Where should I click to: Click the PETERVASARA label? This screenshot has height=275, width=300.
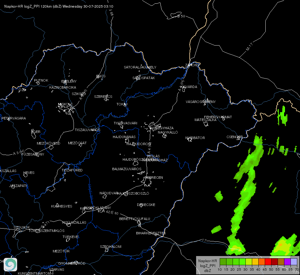[x=13, y=118]
